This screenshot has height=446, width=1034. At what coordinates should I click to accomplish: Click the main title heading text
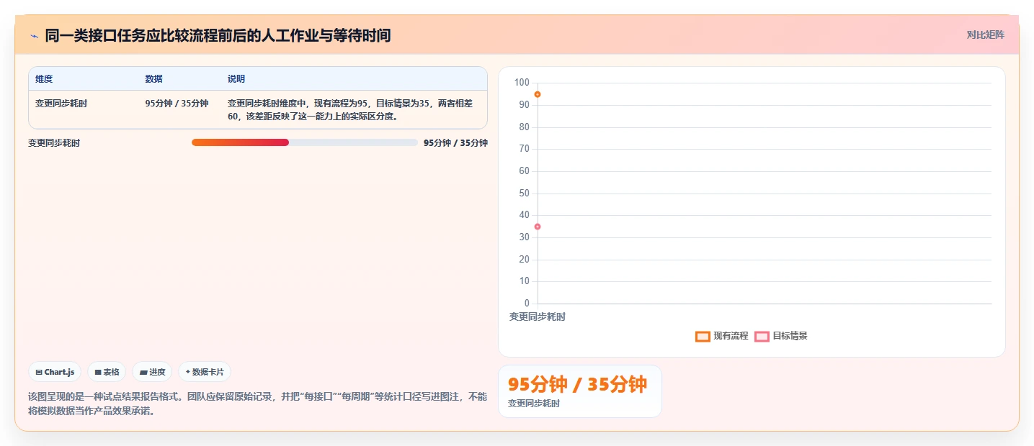(218, 35)
